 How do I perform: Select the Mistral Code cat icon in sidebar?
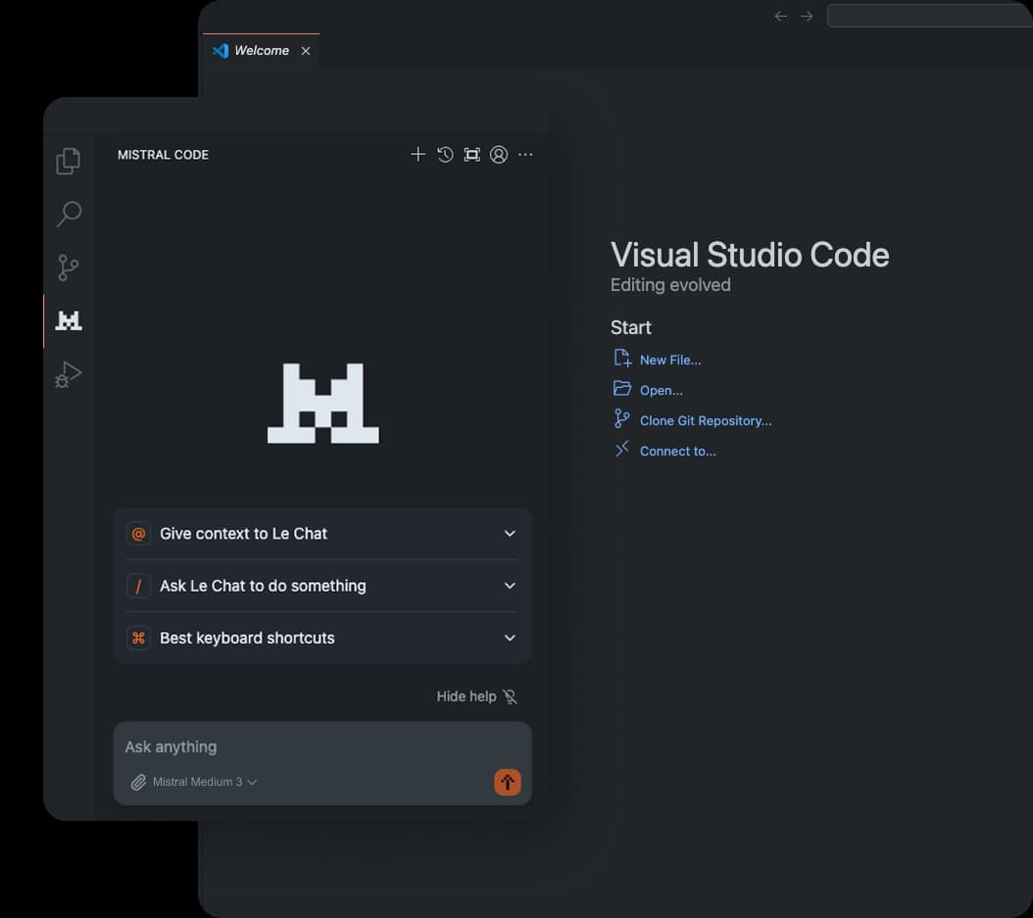click(x=69, y=320)
